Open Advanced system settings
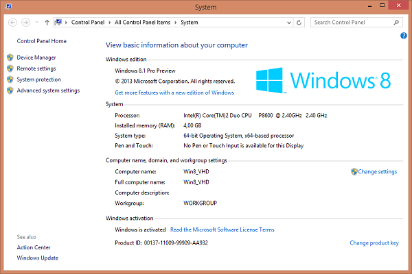412x274 pixels. pos(48,90)
